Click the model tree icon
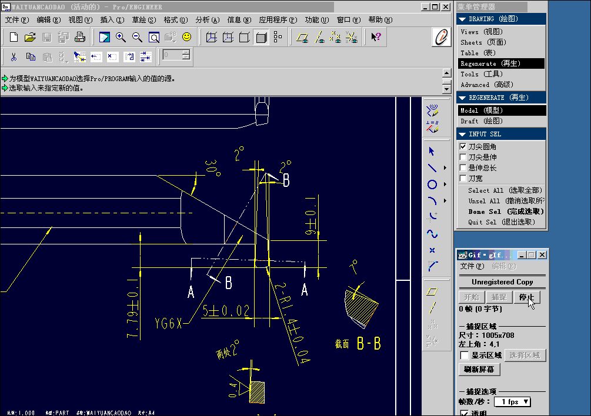Image resolution: width=591 pixels, height=416 pixels. (278, 37)
